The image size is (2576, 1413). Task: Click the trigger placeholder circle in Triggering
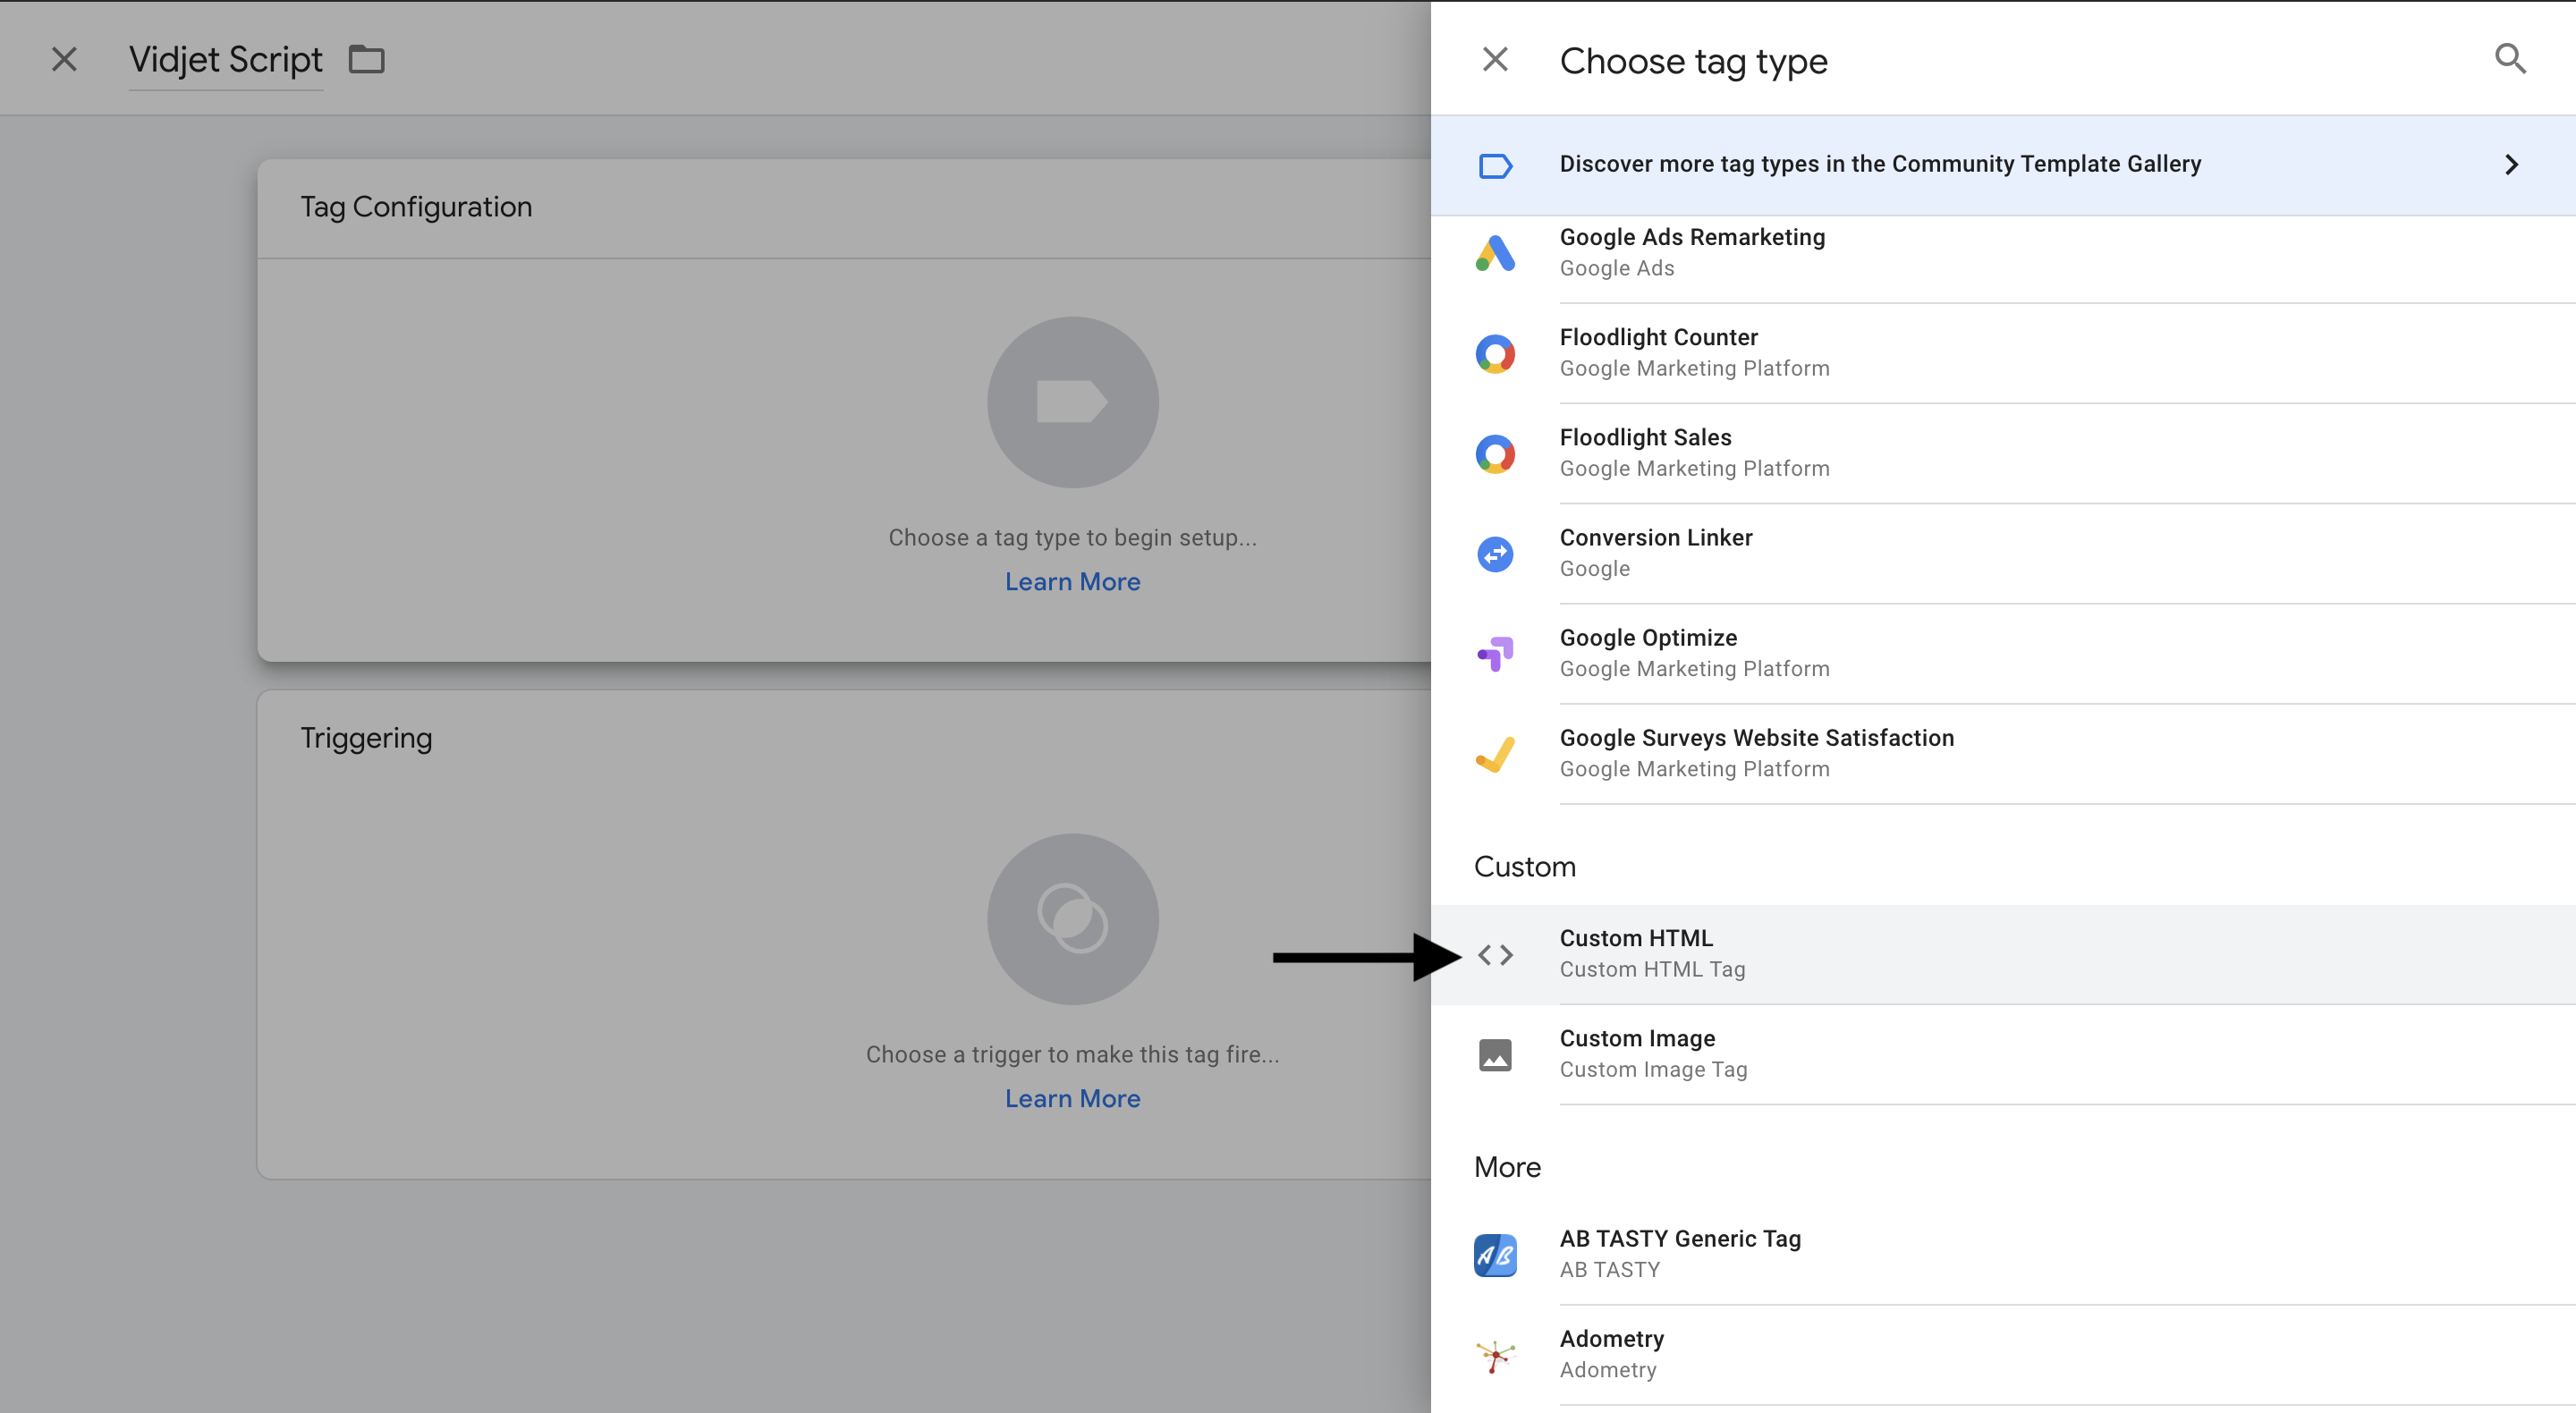point(1072,919)
